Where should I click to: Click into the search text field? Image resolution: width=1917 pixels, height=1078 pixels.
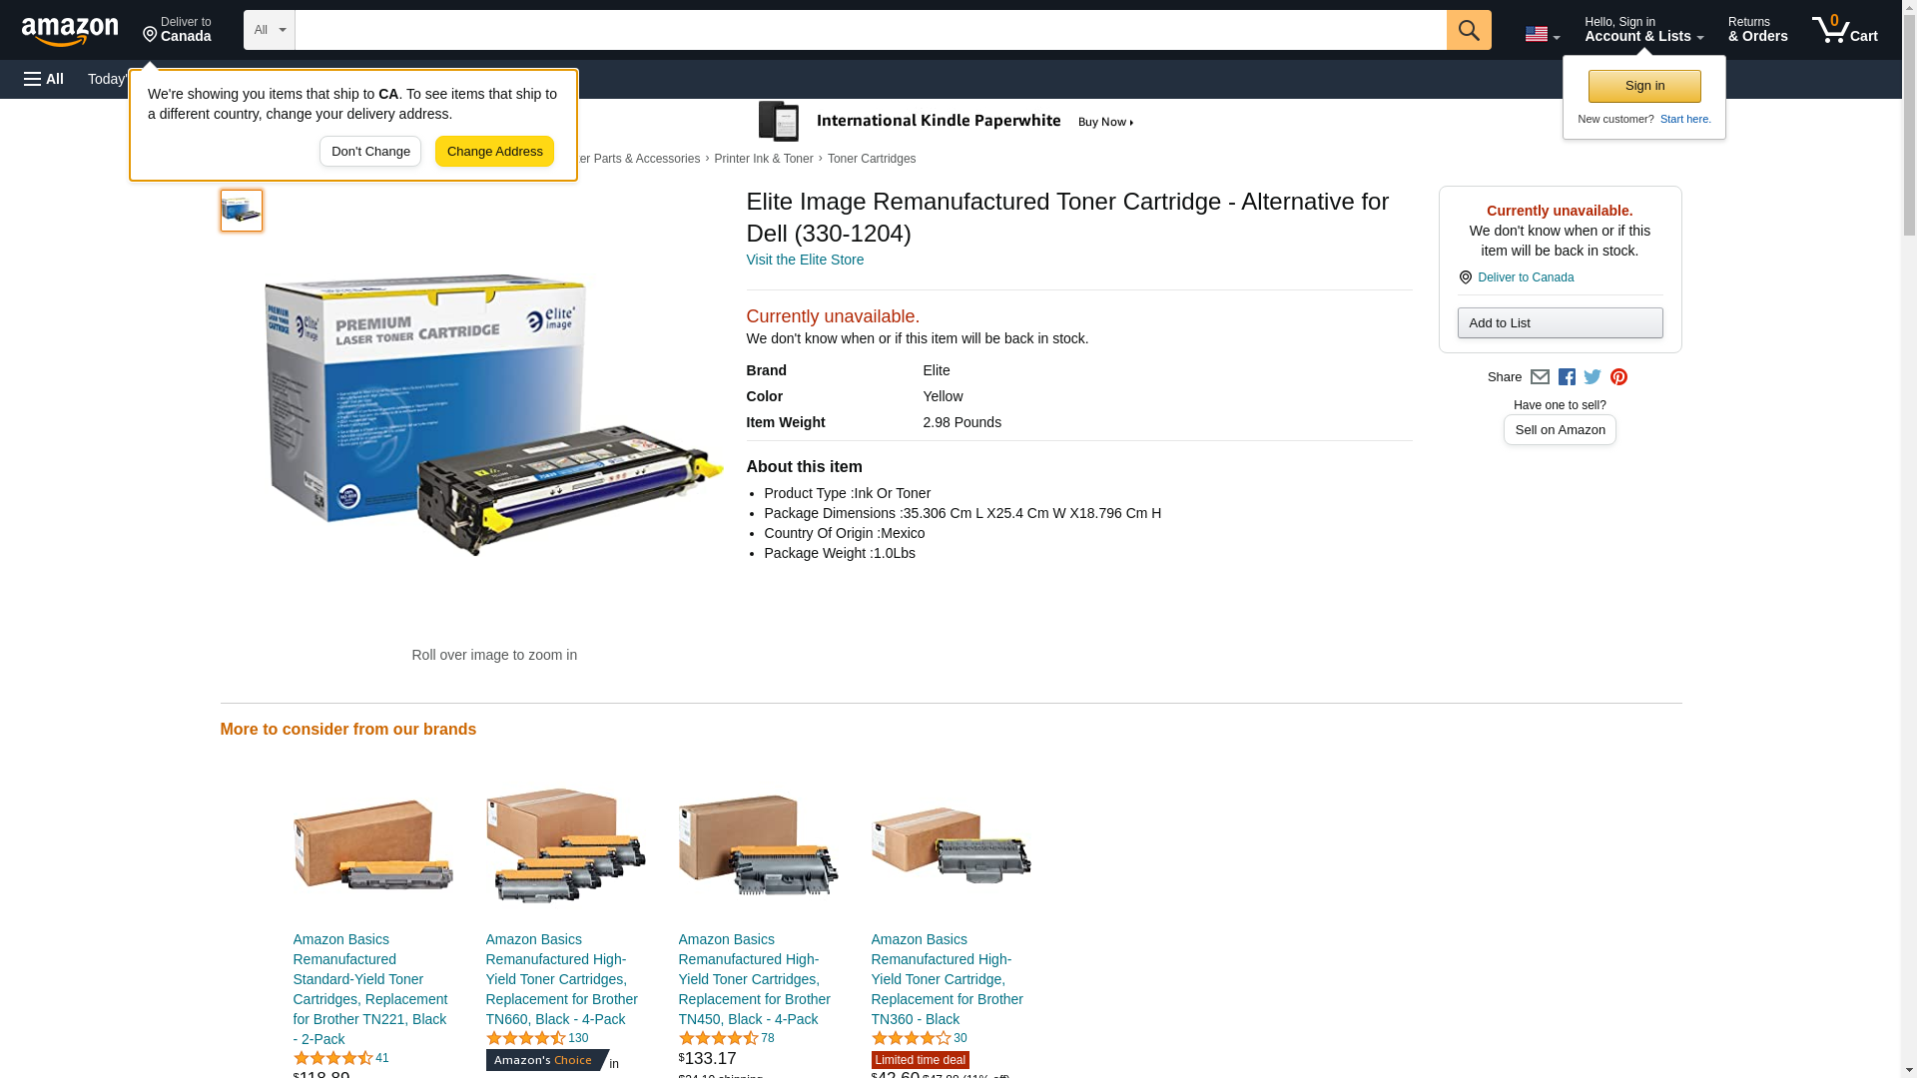click(x=871, y=30)
